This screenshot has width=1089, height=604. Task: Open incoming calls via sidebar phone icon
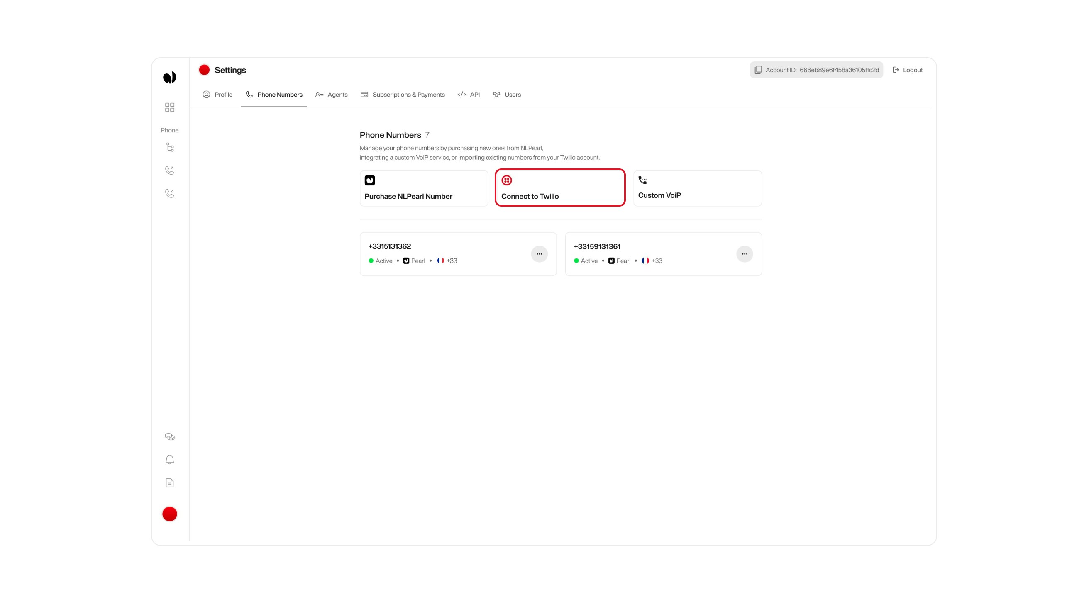(x=169, y=193)
